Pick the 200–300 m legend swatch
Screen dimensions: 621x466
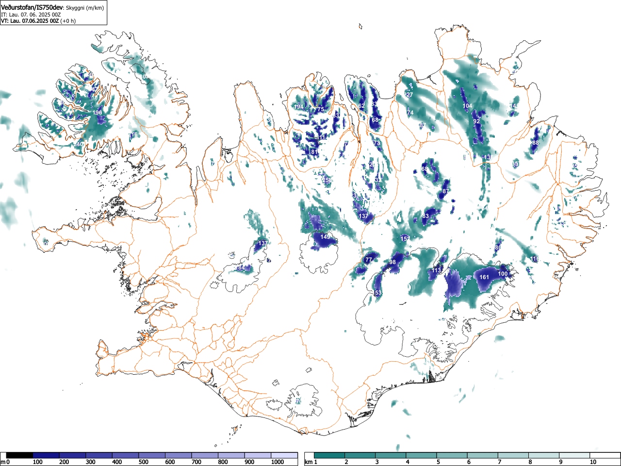tap(73, 455)
